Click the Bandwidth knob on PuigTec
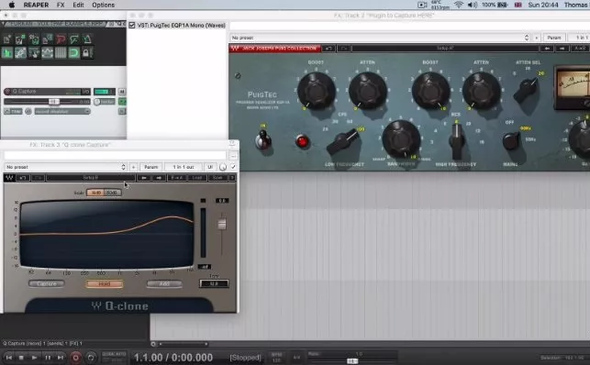590x365 pixels. pyautogui.click(x=401, y=139)
